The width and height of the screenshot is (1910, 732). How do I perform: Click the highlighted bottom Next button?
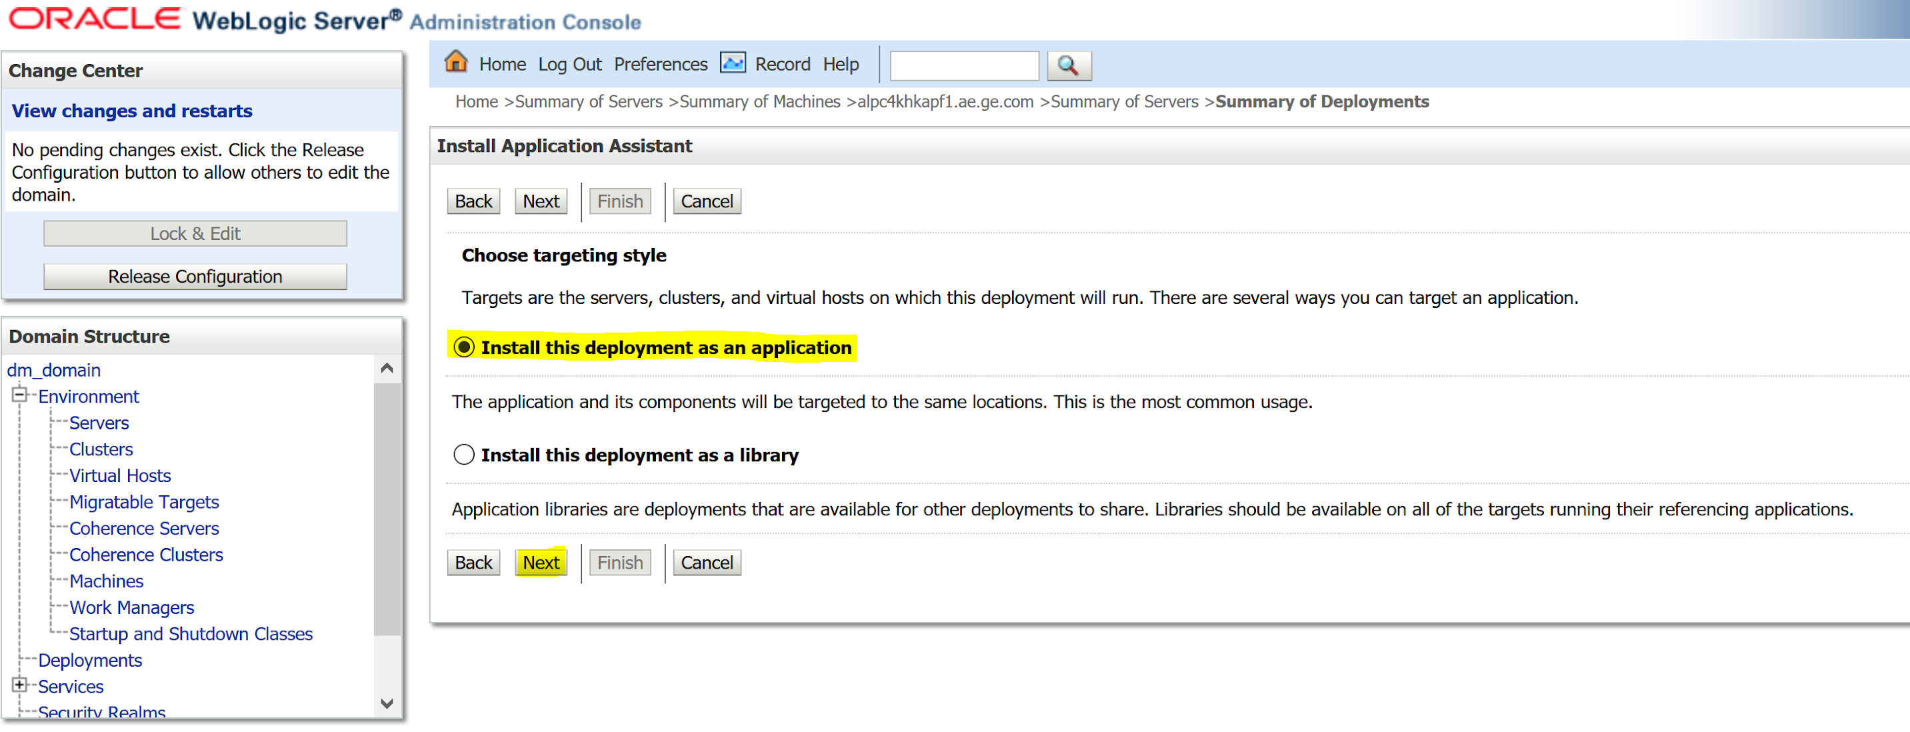tap(541, 562)
